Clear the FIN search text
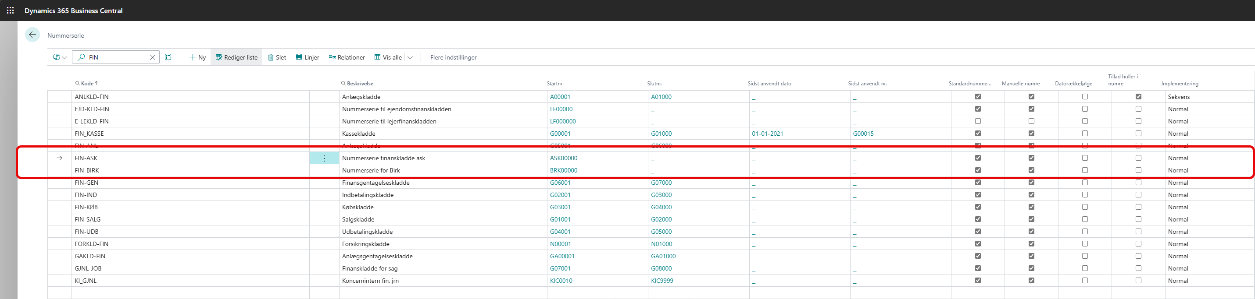 click(x=153, y=57)
